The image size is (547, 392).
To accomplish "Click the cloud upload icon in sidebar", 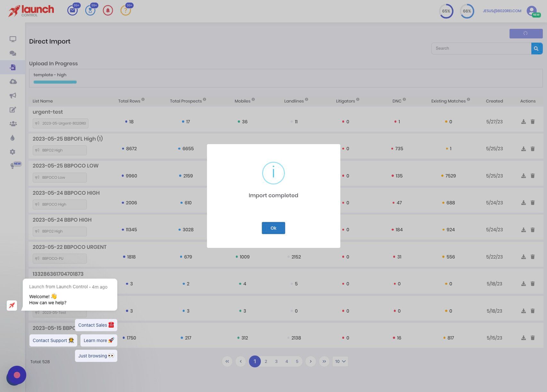I will pos(13,81).
